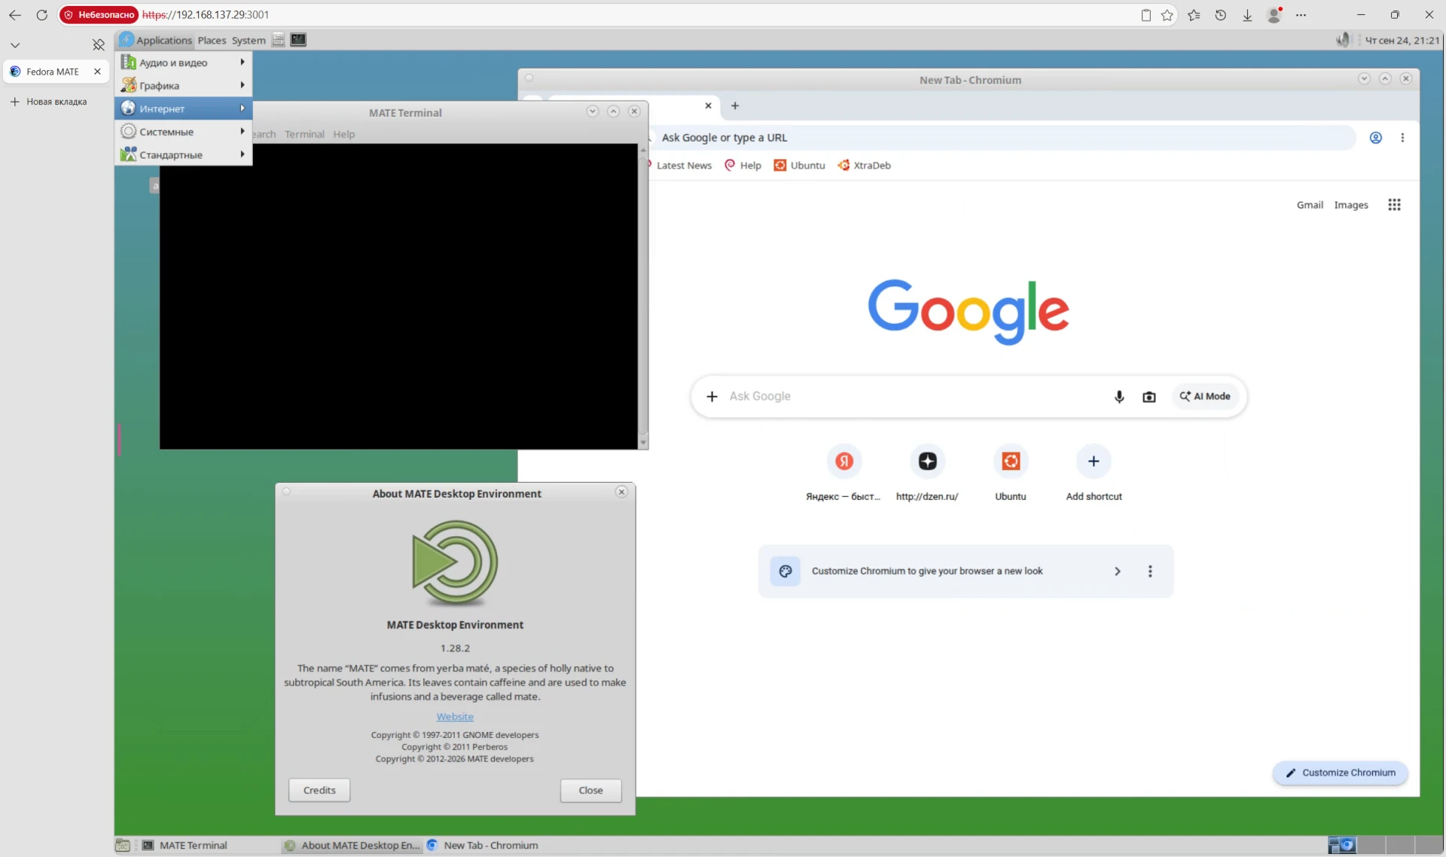The image size is (1446, 857).
Task: Click the Ask Google search field
Action: [911, 396]
